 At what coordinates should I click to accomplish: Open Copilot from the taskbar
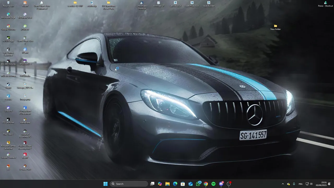[160, 184]
